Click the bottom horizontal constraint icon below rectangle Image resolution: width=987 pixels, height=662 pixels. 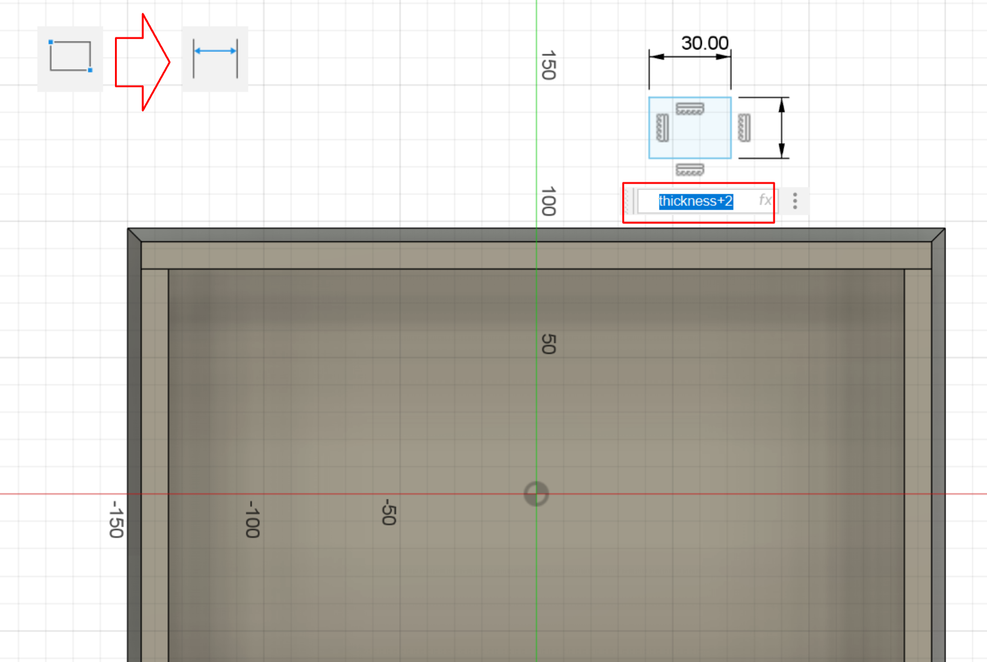[690, 170]
